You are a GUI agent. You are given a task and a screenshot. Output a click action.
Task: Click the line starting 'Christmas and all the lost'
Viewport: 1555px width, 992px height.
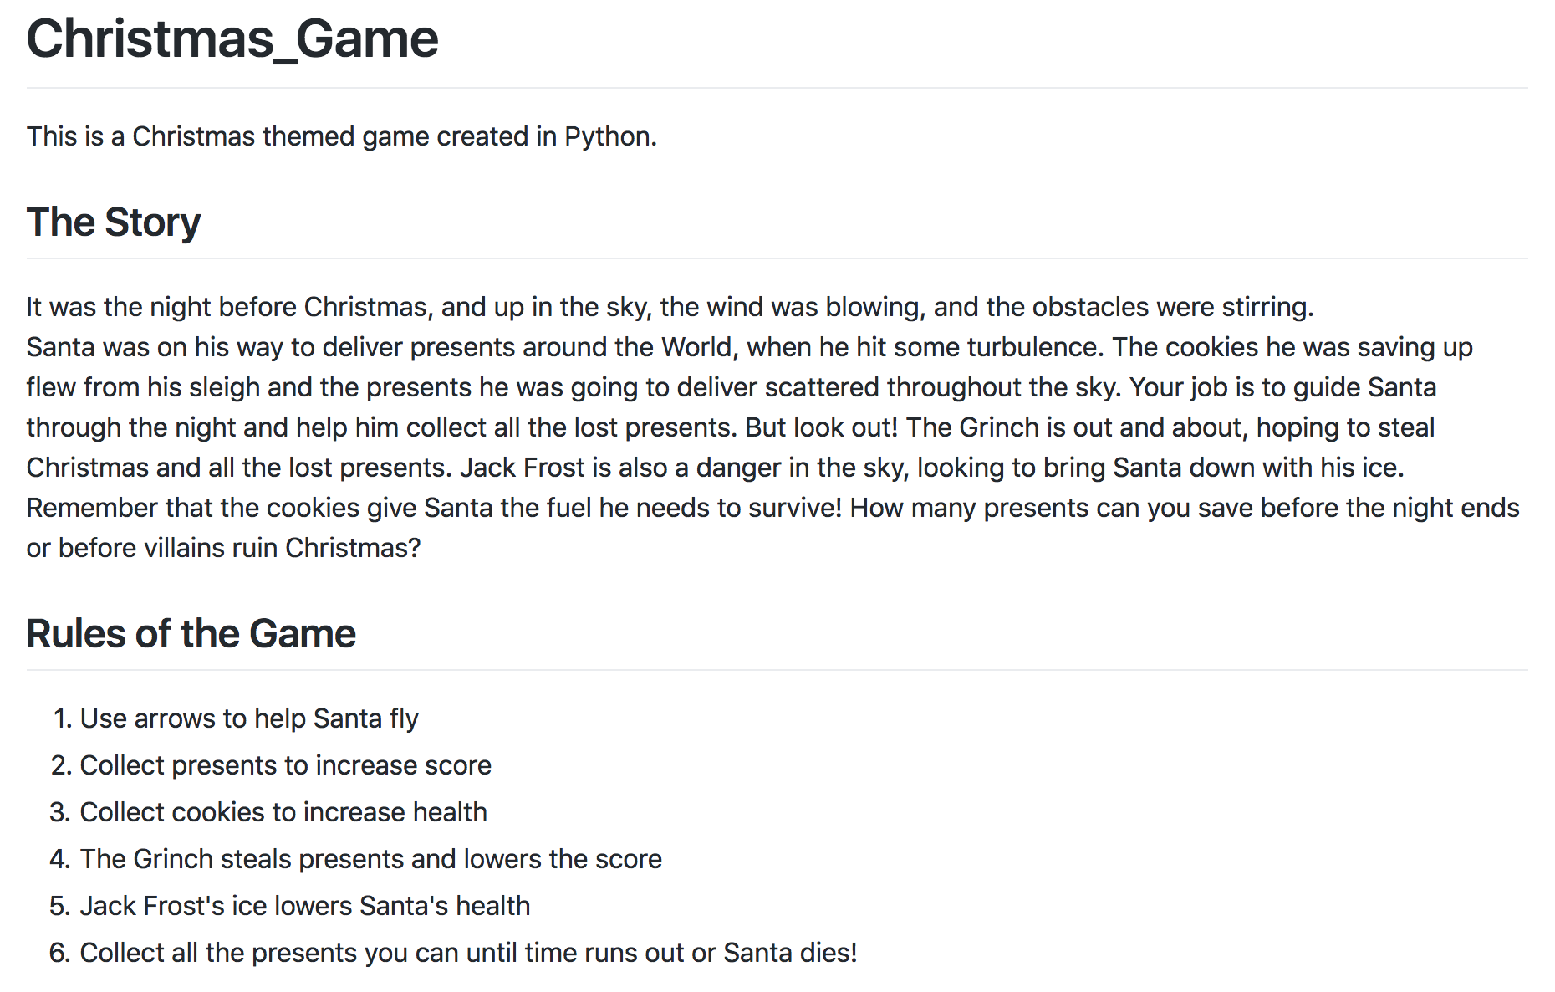[716, 468]
